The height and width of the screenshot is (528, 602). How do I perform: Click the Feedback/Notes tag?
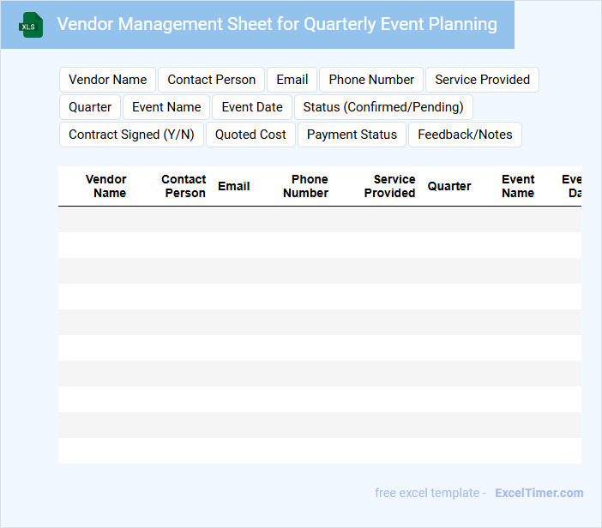pos(465,135)
